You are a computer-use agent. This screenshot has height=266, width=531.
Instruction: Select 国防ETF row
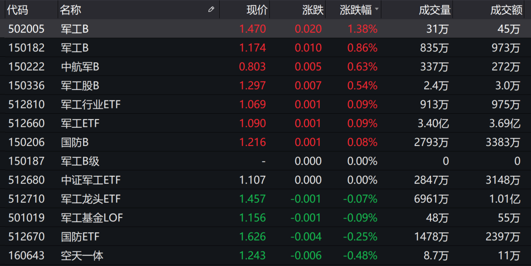click(80, 237)
